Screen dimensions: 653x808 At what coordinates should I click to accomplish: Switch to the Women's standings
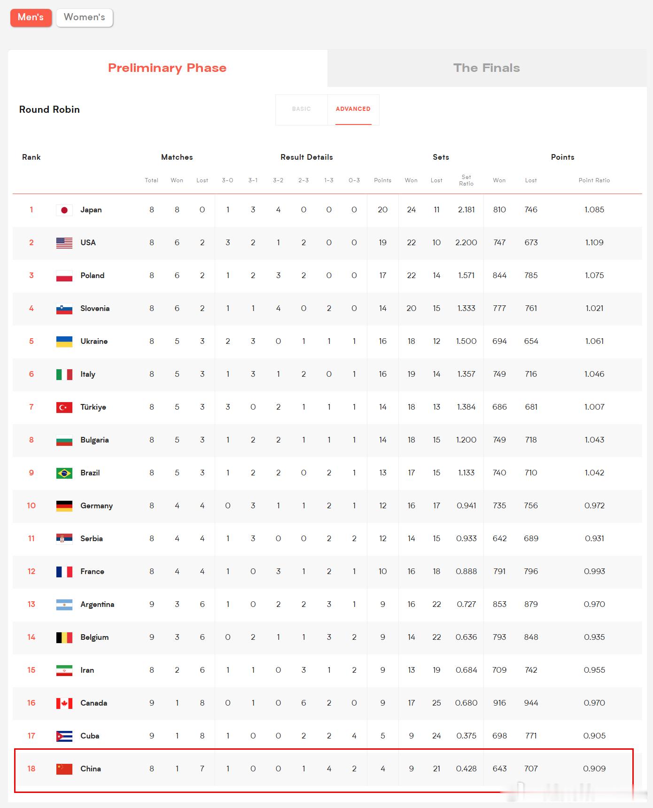click(x=85, y=17)
